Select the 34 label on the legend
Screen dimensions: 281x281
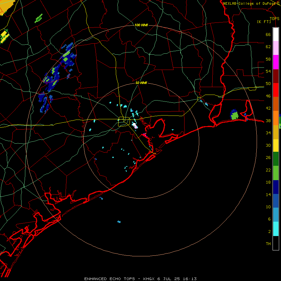tap(268, 133)
